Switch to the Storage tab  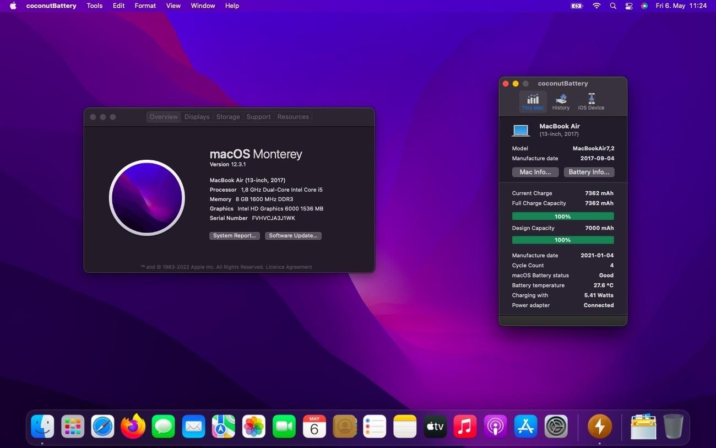point(228,117)
